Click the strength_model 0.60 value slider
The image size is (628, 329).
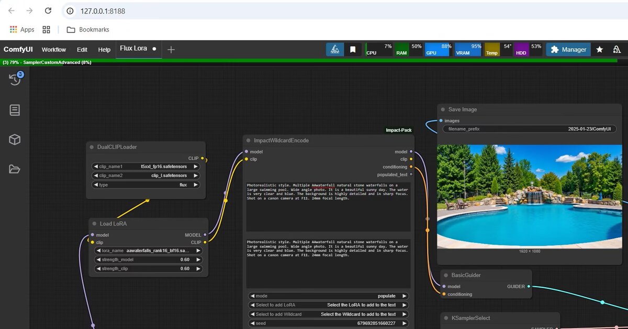[x=148, y=260]
